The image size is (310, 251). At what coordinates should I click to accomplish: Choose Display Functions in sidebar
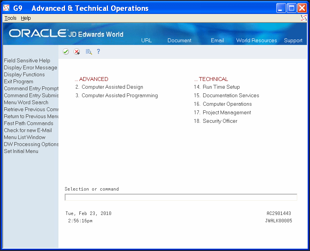[x=24, y=74]
